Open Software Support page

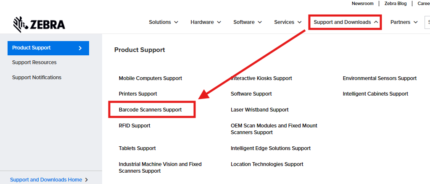point(251,94)
